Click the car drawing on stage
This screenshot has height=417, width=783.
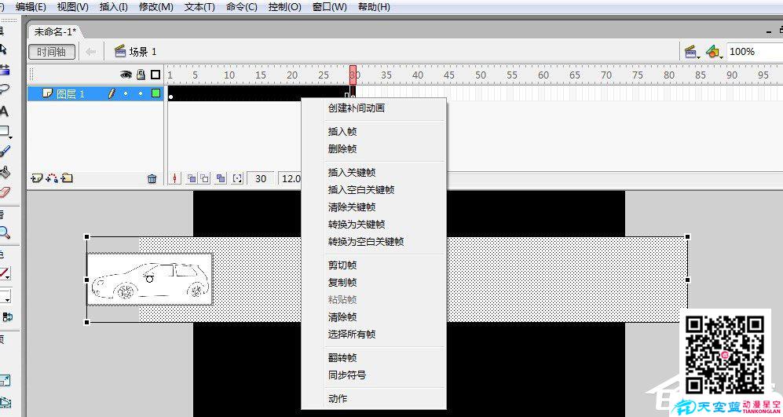[150, 279]
